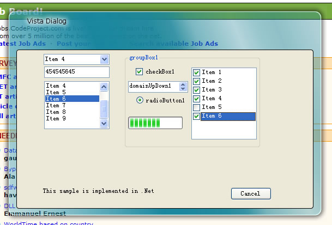Check Item 5 in the checked list
Screen dimensions: 332x225
coord(196,107)
